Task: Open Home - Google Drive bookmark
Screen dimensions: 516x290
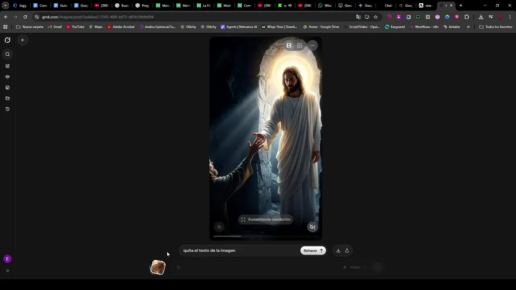Action: click(320, 27)
